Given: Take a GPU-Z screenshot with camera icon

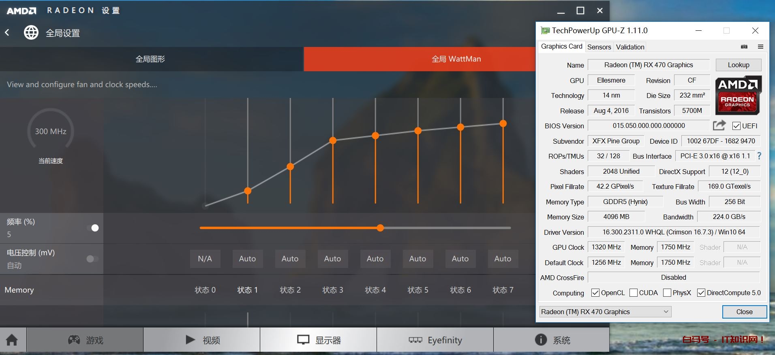Looking at the screenshot, I should (x=744, y=47).
